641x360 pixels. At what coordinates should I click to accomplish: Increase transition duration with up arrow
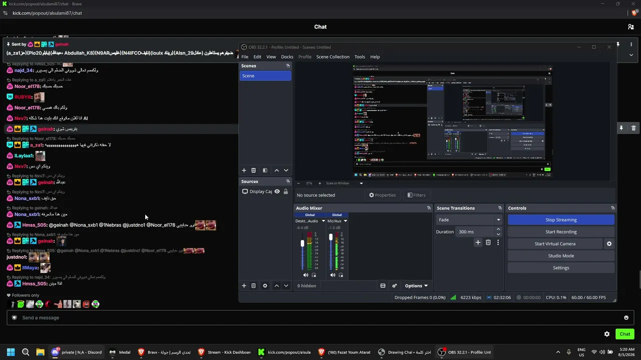pyautogui.click(x=498, y=229)
